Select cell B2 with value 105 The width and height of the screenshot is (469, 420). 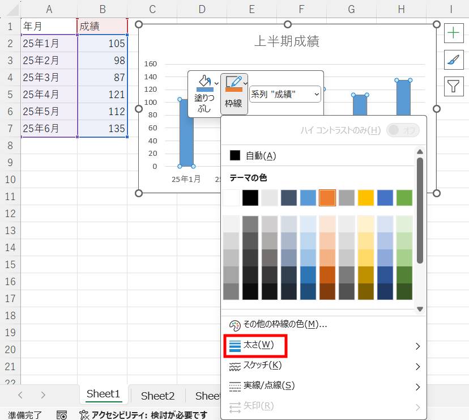click(x=103, y=44)
